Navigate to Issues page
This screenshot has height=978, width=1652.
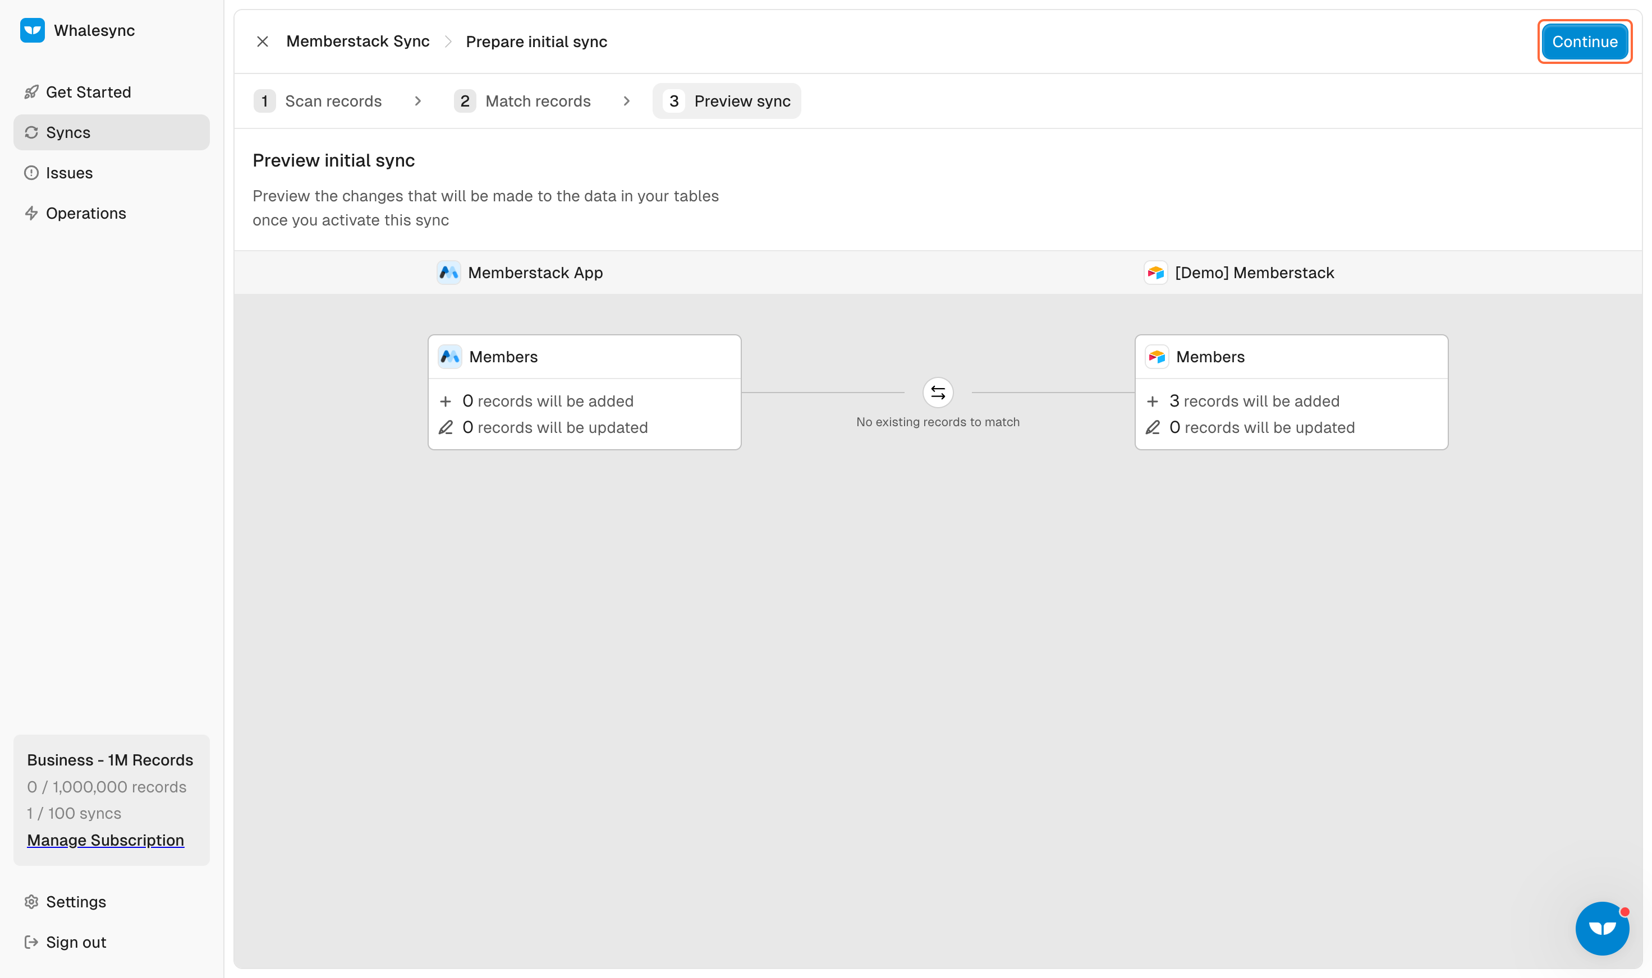click(x=69, y=173)
